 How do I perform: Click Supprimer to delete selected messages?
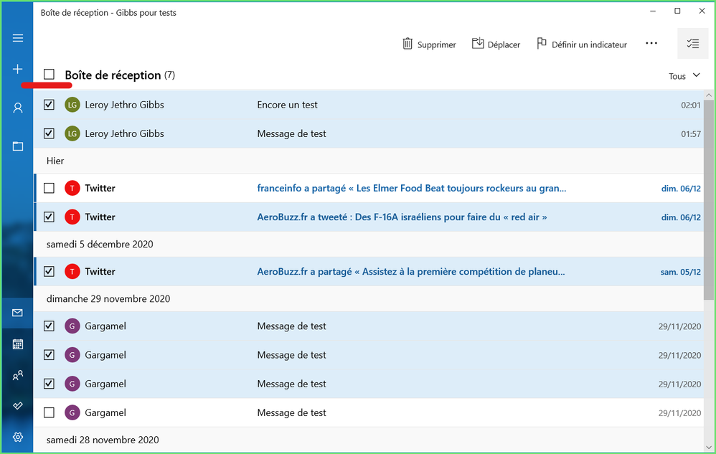pyautogui.click(x=429, y=44)
